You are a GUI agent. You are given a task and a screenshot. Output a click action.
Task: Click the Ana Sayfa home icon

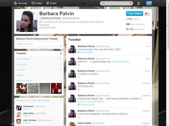click(15, 3)
